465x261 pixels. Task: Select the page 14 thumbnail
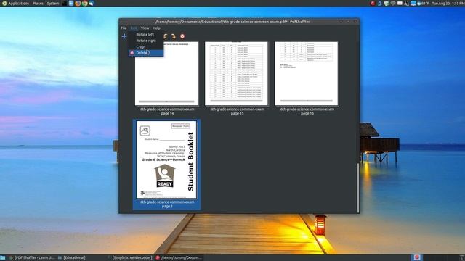[166, 73]
